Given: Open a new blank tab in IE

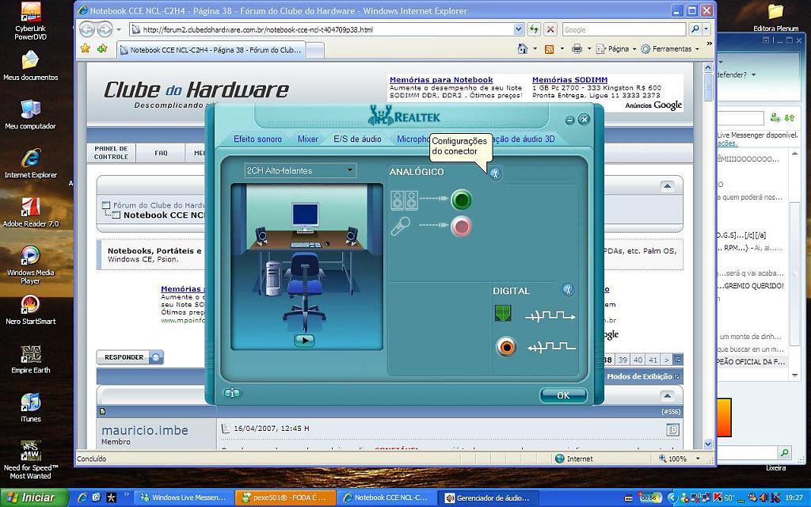Looking at the screenshot, I should point(315,50).
